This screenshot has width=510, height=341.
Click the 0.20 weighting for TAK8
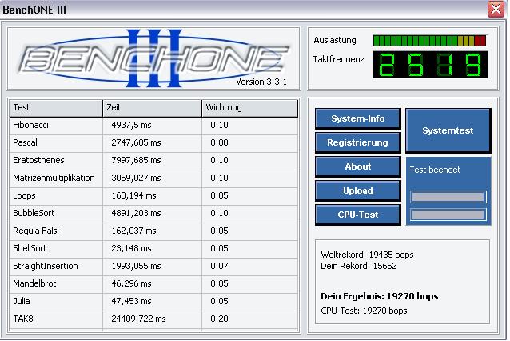(x=219, y=319)
